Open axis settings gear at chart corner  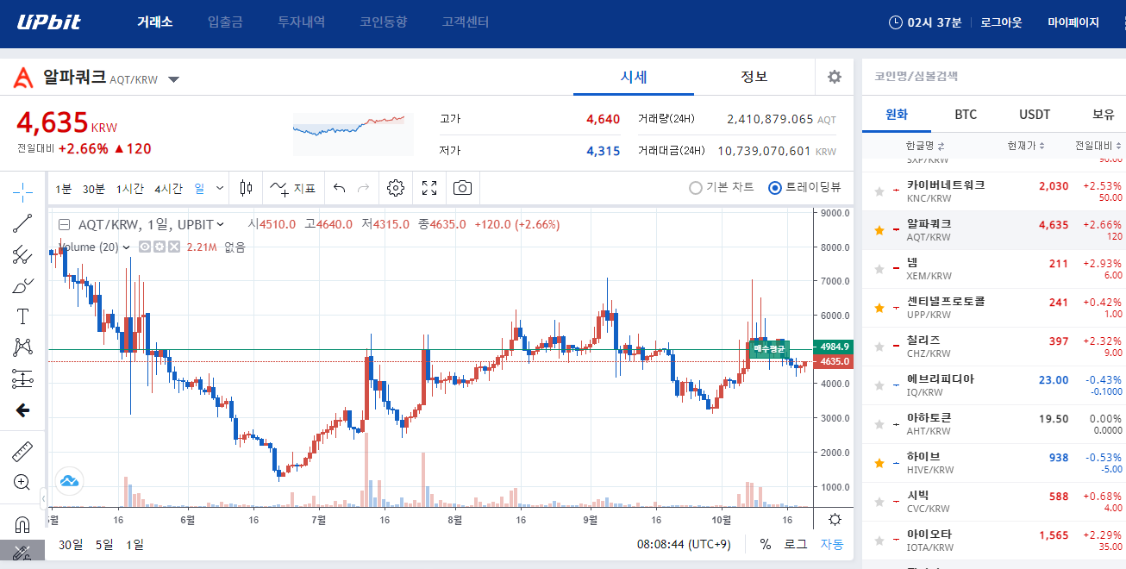coord(835,519)
